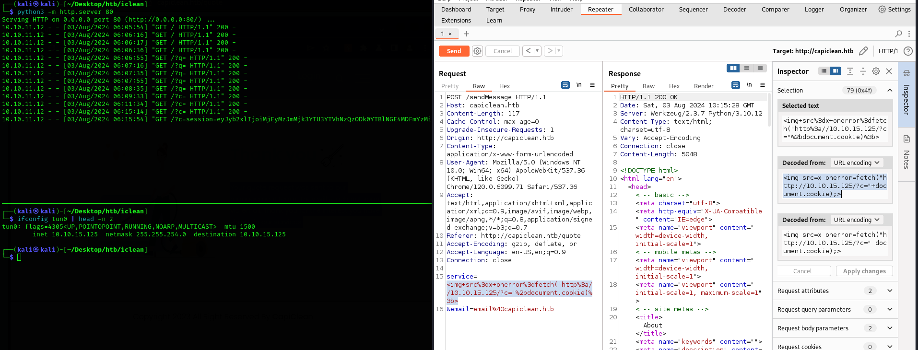The height and width of the screenshot is (350, 918).
Task: Click into second decoded text field
Action: (835, 243)
